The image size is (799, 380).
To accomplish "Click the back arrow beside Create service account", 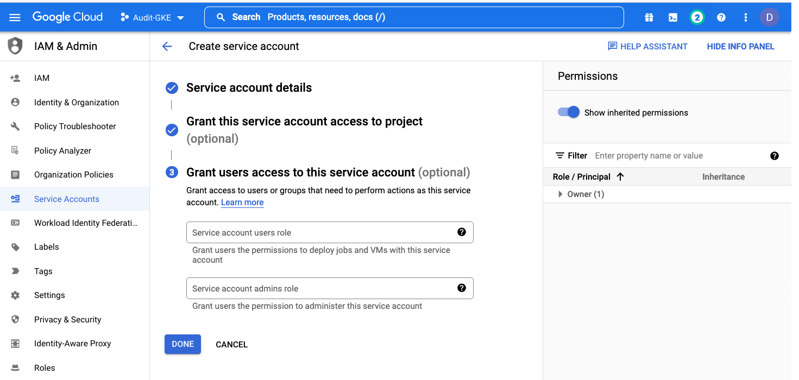I will [167, 47].
